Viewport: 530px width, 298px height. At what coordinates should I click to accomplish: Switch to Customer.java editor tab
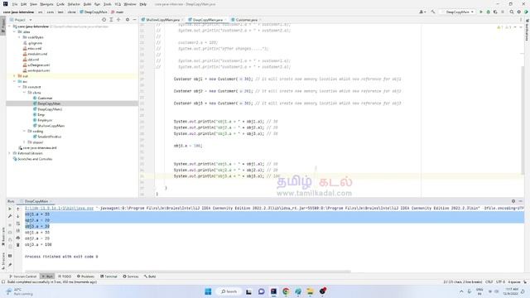click(x=247, y=20)
